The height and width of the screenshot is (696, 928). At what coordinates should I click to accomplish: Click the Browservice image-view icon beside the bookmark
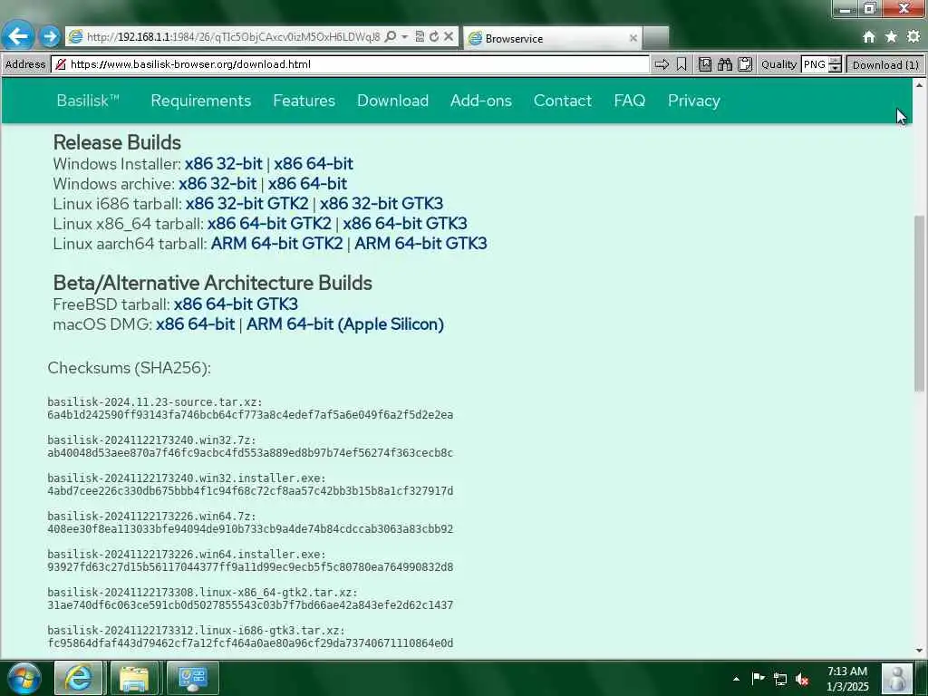(705, 64)
